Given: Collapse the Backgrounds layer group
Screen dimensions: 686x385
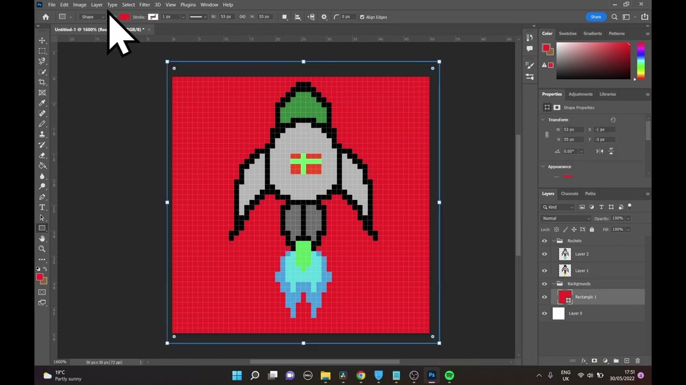Looking at the screenshot, I should click(554, 284).
